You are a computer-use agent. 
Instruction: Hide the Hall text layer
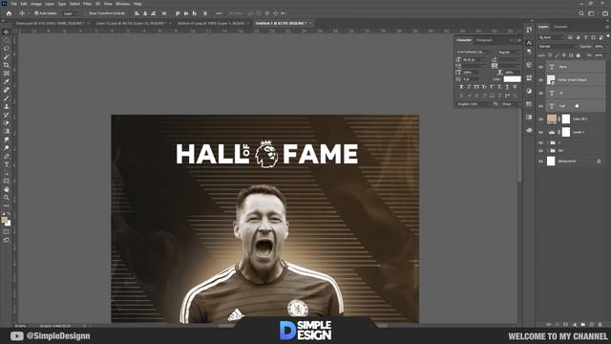[x=540, y=106]
